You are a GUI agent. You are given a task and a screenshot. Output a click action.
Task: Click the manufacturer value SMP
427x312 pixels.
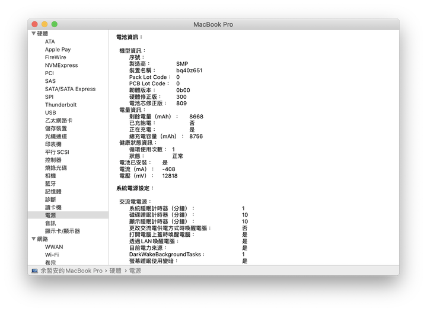[x=182, y=63]
